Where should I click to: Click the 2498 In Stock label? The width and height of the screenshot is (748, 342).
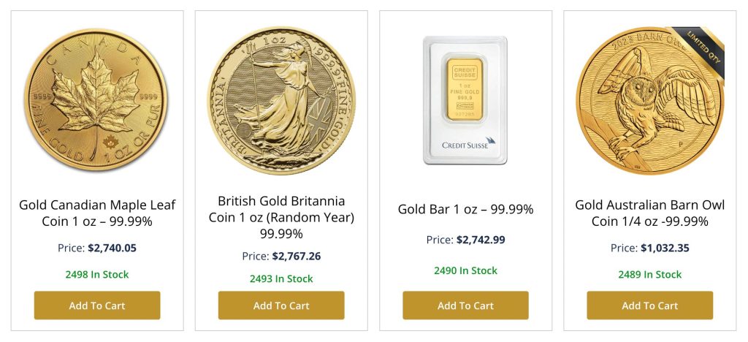pyautogui.click(x=97, y=275)
